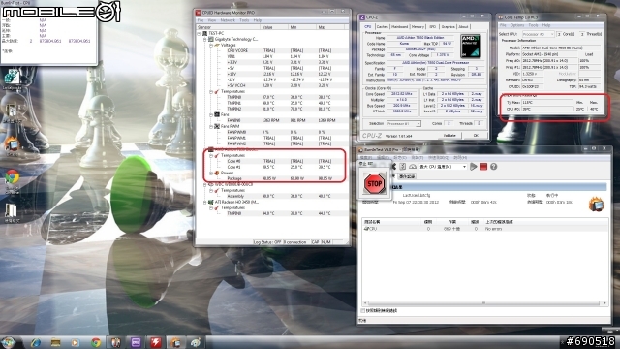This screenshot has width=620, height=349.
Task: Collapse the Powers group in HWMonitor
Action: [211, 173]
